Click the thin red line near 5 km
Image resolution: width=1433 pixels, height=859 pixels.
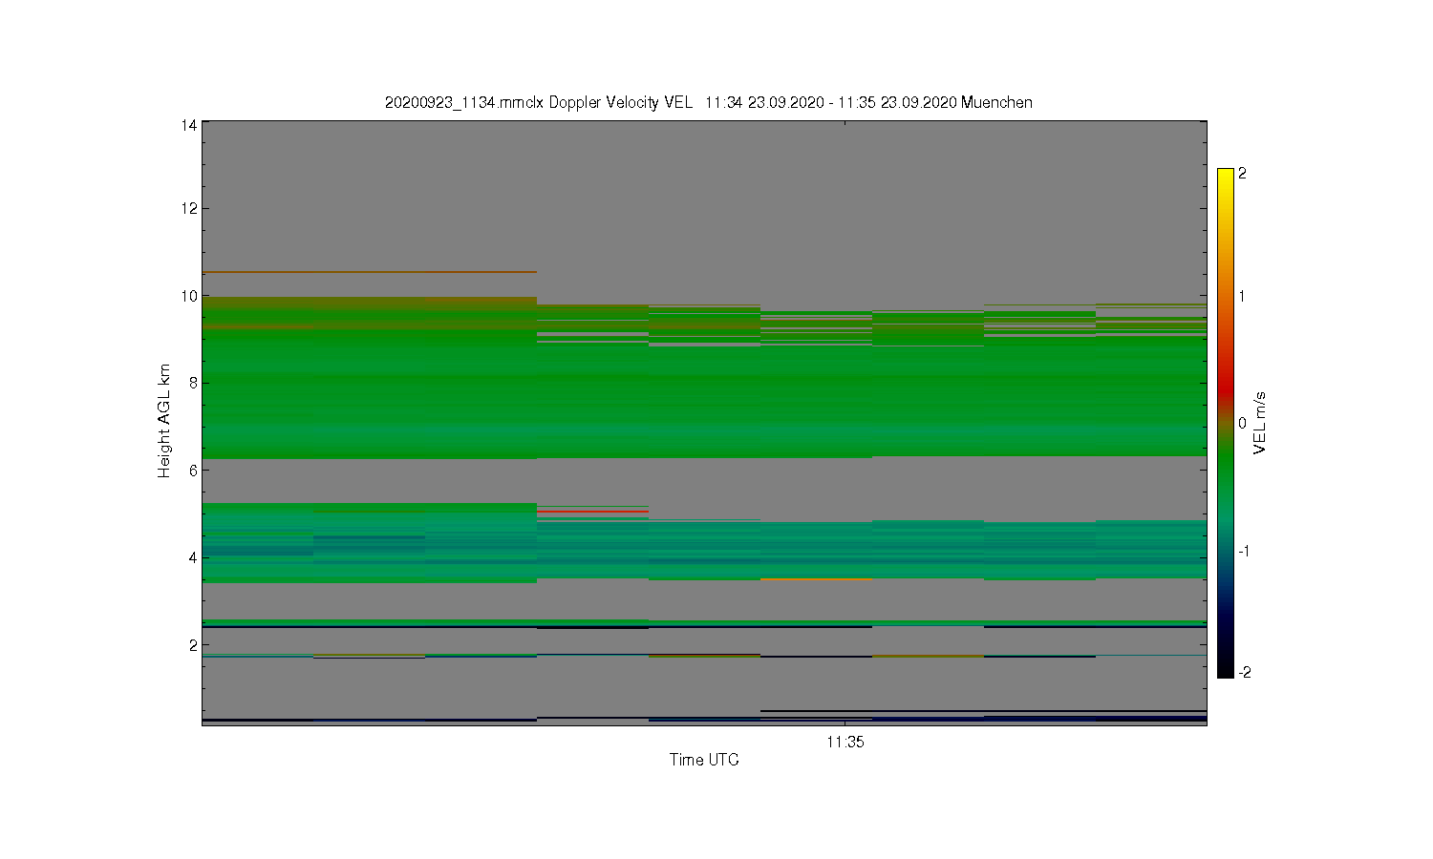coord(592,512)
